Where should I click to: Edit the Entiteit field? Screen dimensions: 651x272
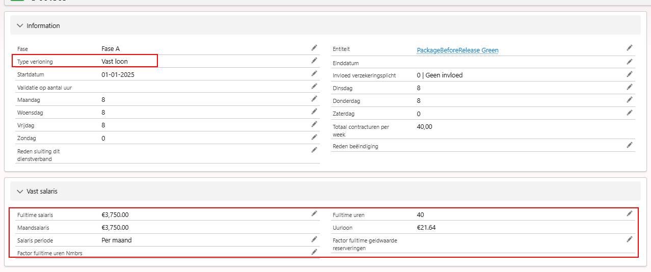click(630, 48)
